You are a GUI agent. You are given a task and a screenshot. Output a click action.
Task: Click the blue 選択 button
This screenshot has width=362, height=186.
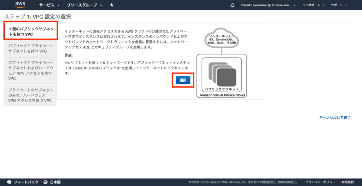pos(183,80)
